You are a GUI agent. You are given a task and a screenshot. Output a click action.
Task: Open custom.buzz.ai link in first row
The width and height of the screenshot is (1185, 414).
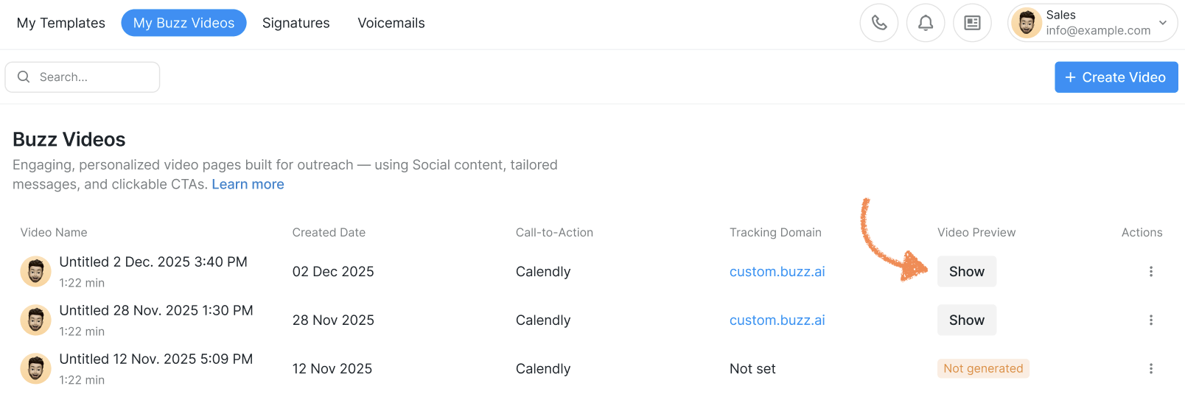[x=777, y=272]
